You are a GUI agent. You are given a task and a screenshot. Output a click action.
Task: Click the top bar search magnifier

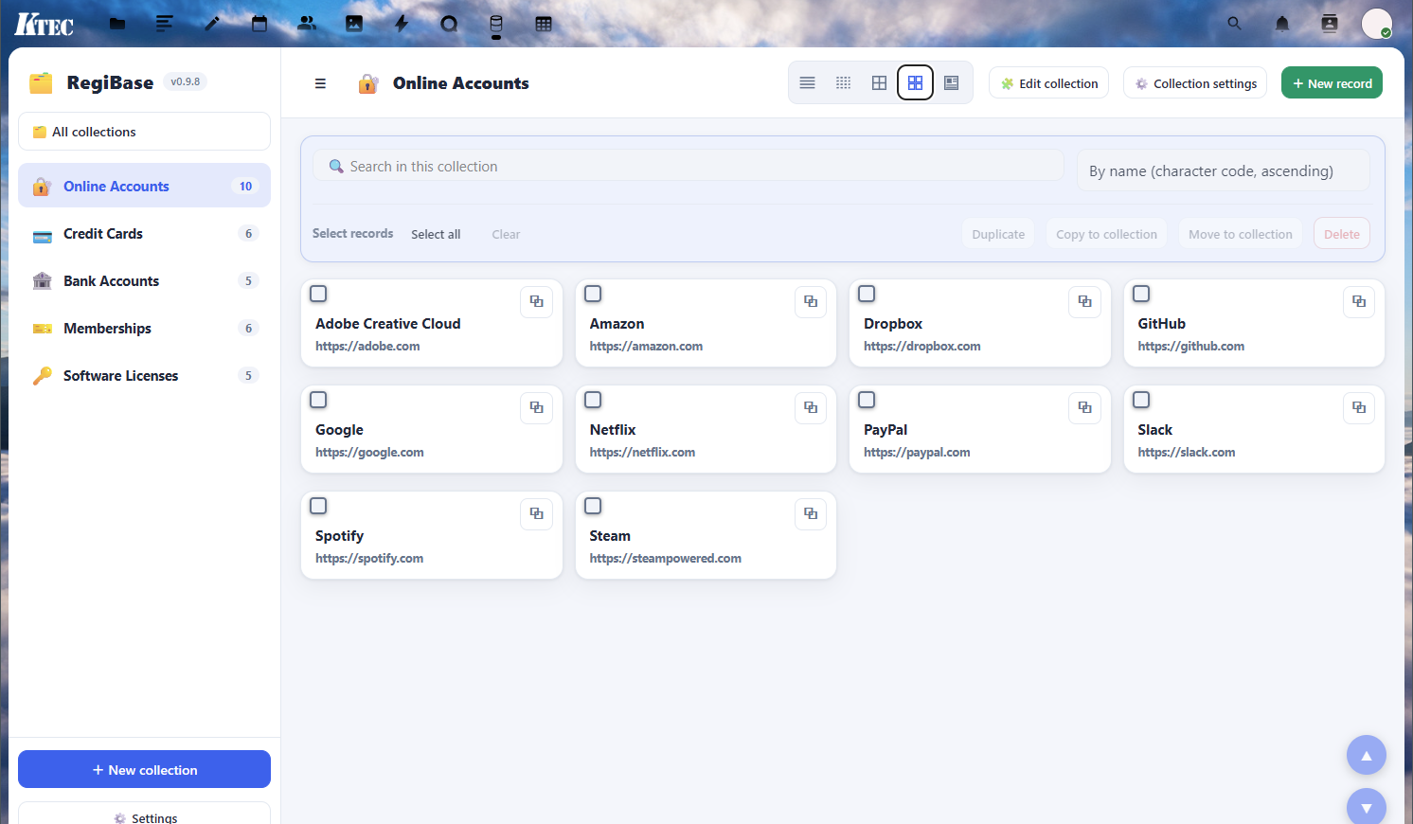click(1234, 24)
